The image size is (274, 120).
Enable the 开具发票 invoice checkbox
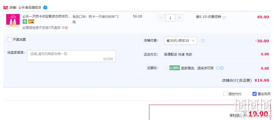coord(10,40)
